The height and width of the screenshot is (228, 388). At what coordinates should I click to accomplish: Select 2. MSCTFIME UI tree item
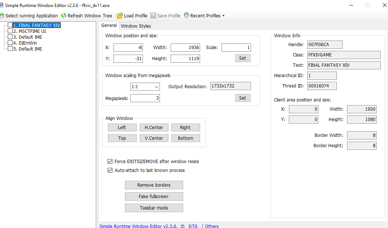[29, 31]
